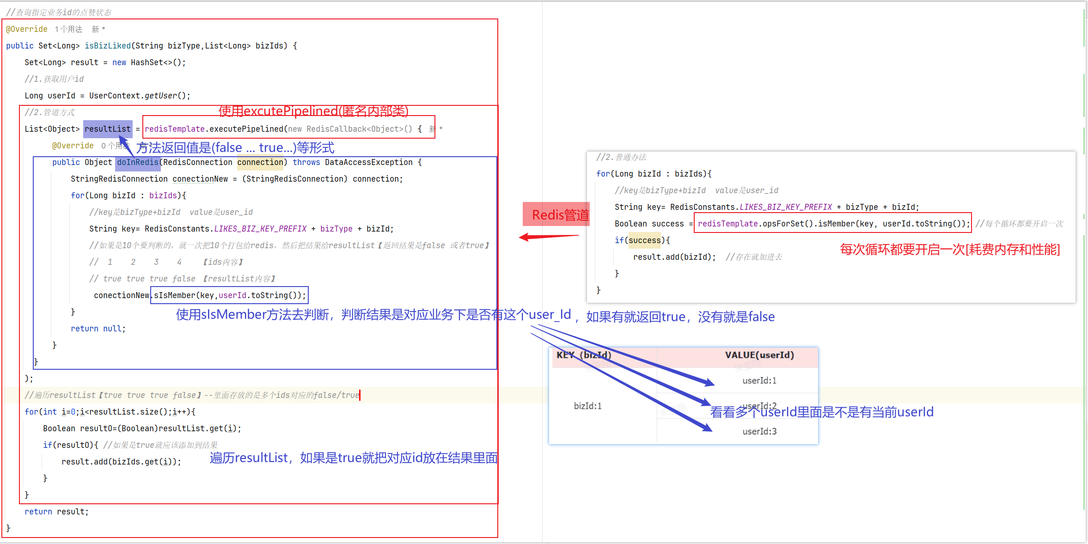
Task: Click the isBizLiked method name
Action: pos(107,46)
